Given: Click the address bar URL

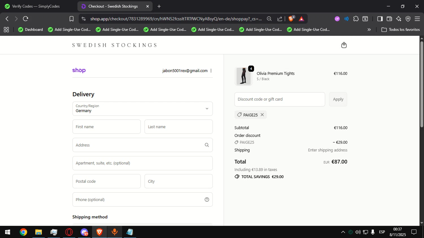Looking at the screenshot, I should (x=176, y=19).
